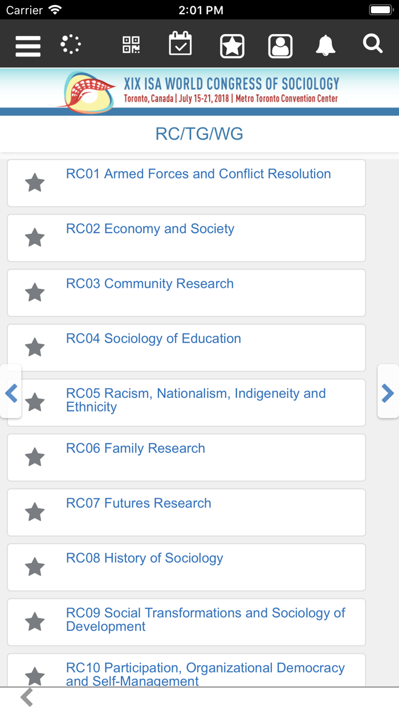Open RC02 Economy and Society
This screenshot has width=399, height=709.
point(150,229)
